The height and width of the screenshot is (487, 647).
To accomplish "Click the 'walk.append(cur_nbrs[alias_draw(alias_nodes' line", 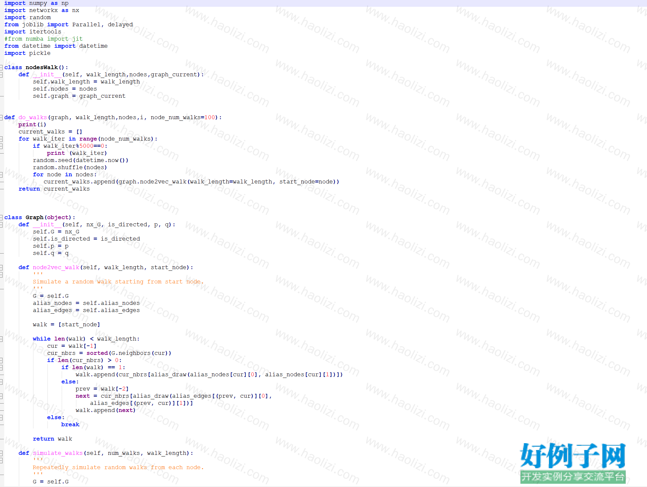I will [209, 375].
